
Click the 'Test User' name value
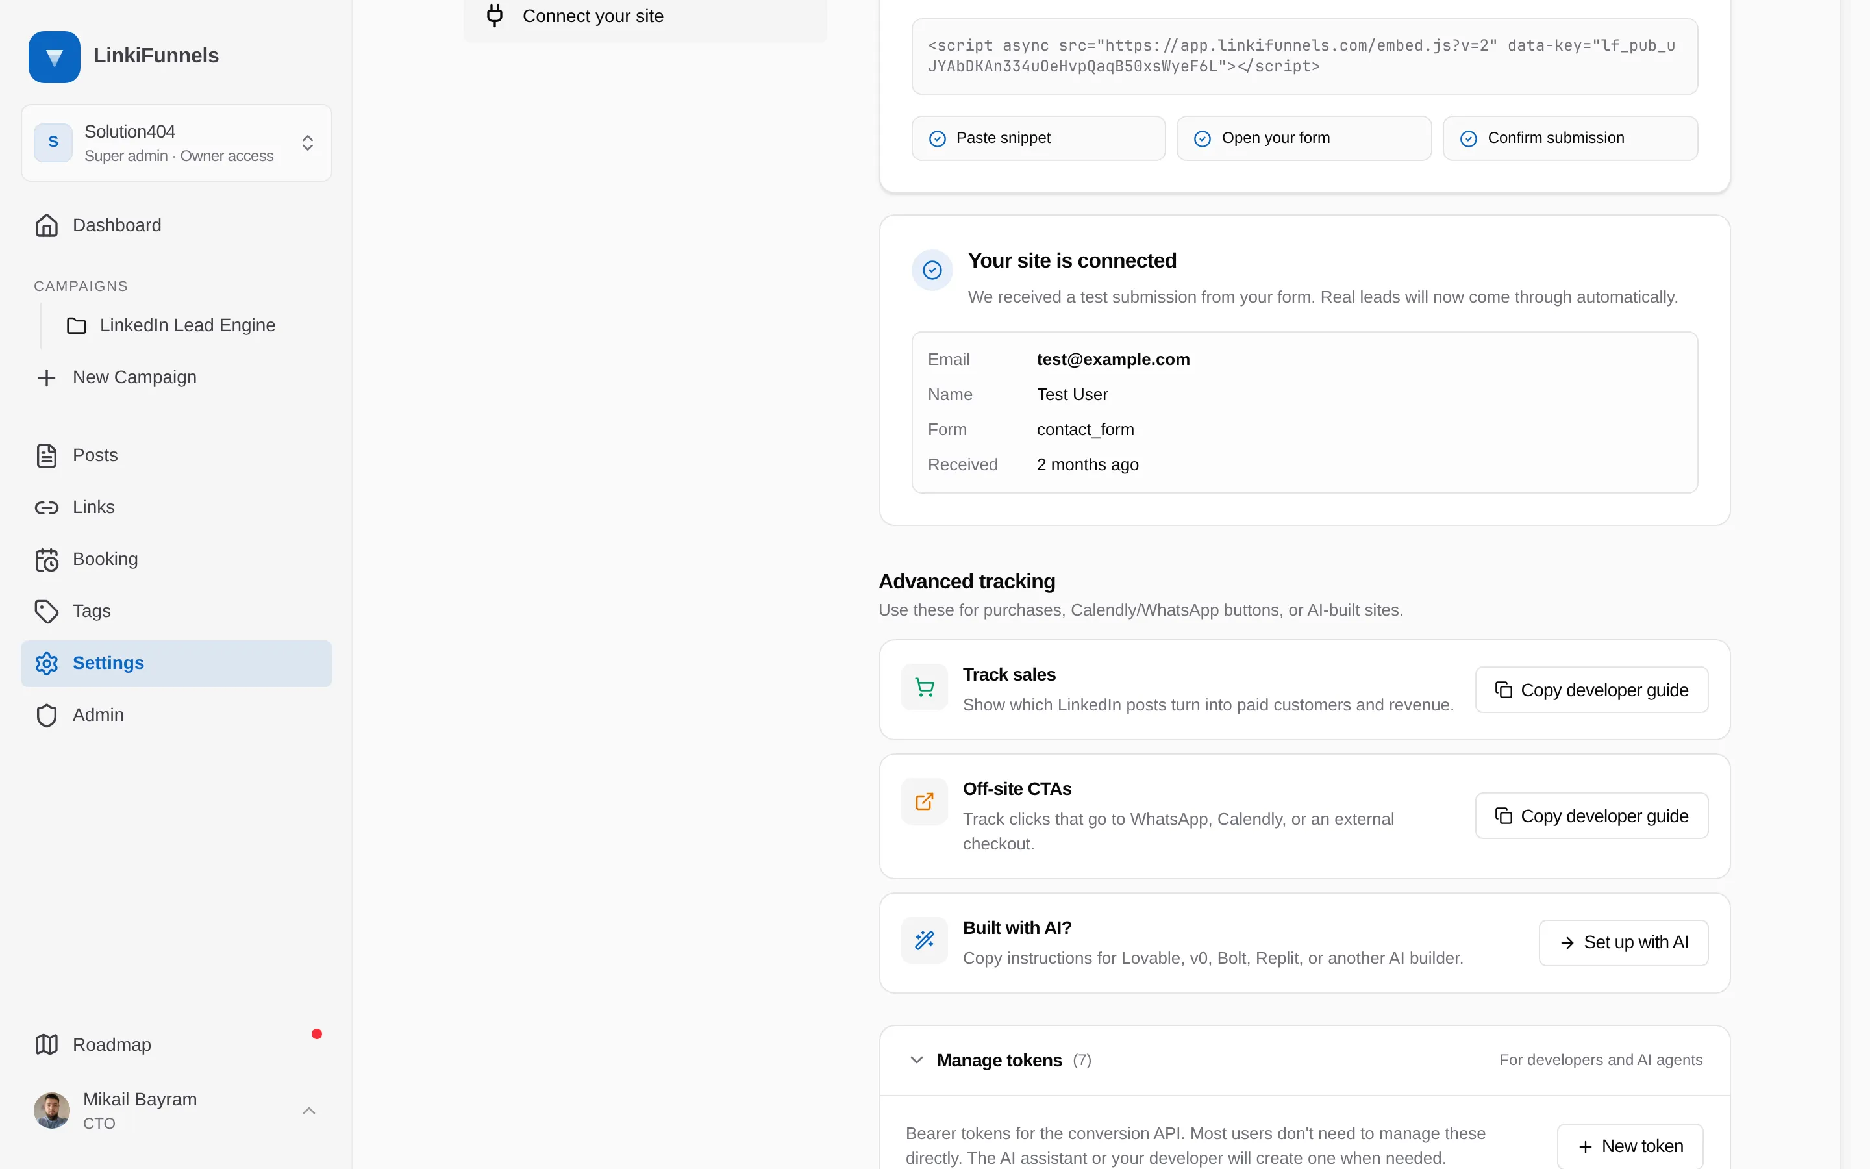coord(1072,395)
